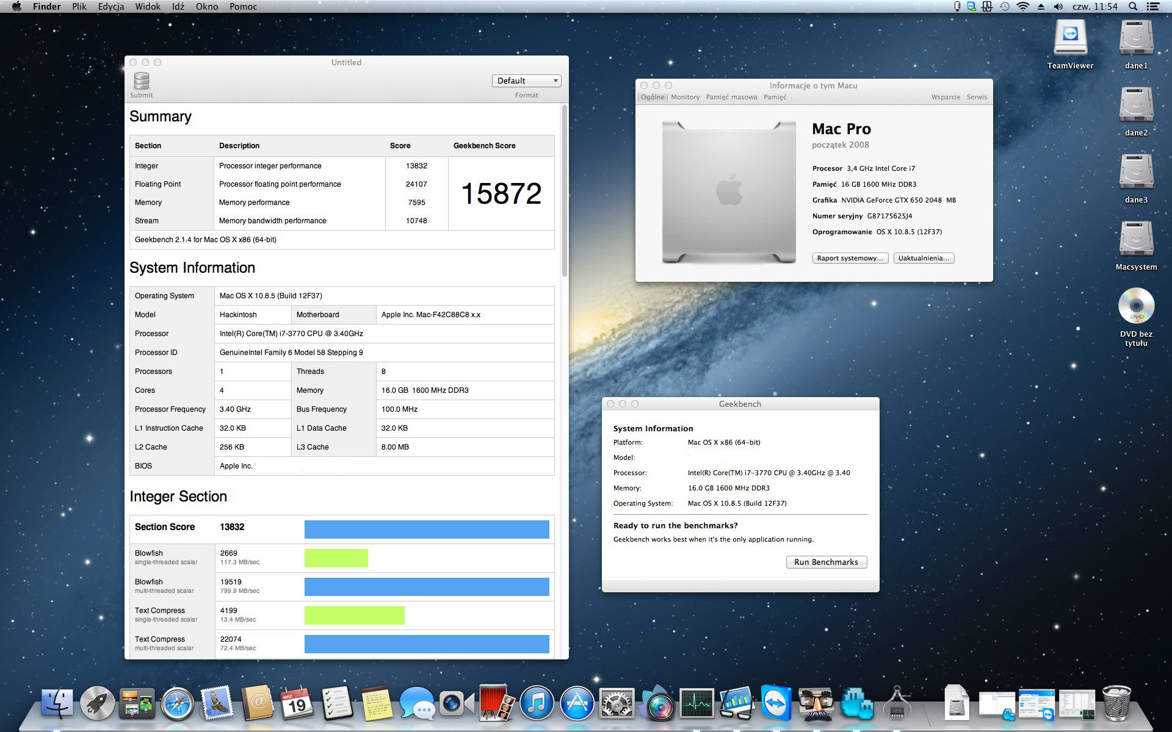Open the Idź menu
Image resolution: width=1172 pixels, height=732 pixels.
(178, 7)
